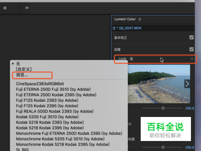The width and height of the screenshot is (201, 151).
Task: Click the double-chevron overflow icon beside 库
Action: pos(27,8)
